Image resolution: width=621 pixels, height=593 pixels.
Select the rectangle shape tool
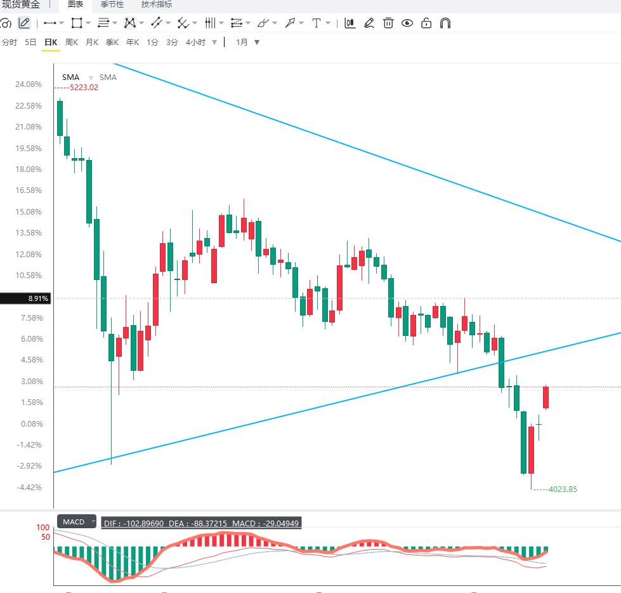[x=77, y=23]
